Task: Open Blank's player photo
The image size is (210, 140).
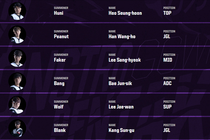Action: (x=17, y=128)
